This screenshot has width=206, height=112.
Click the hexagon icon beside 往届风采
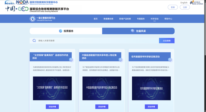(x=133, y=31)
